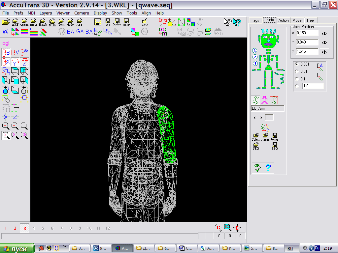The width and height of the screenshot is (338, 253).
Task: Click the GA toolbar icon
Action: 80,32
